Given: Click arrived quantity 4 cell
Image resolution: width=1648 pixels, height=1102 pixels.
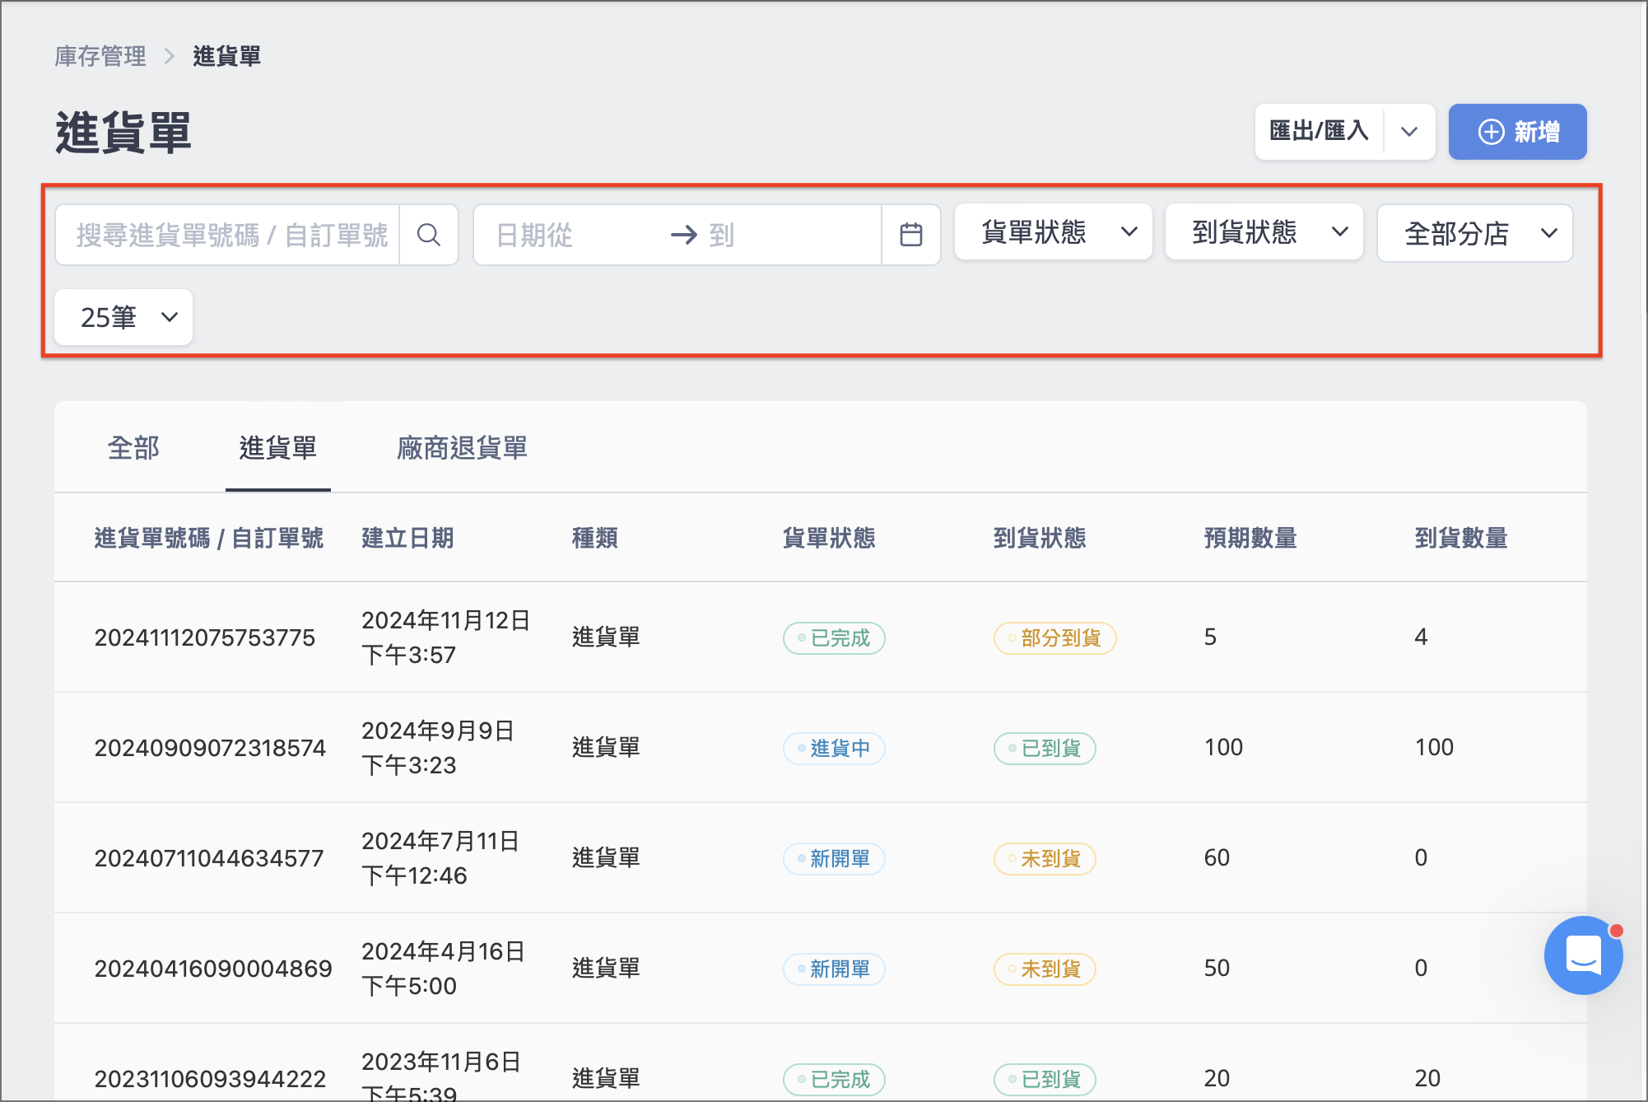Looking at the screenshot, I should pyautogui.click(x=1421, y=637).
